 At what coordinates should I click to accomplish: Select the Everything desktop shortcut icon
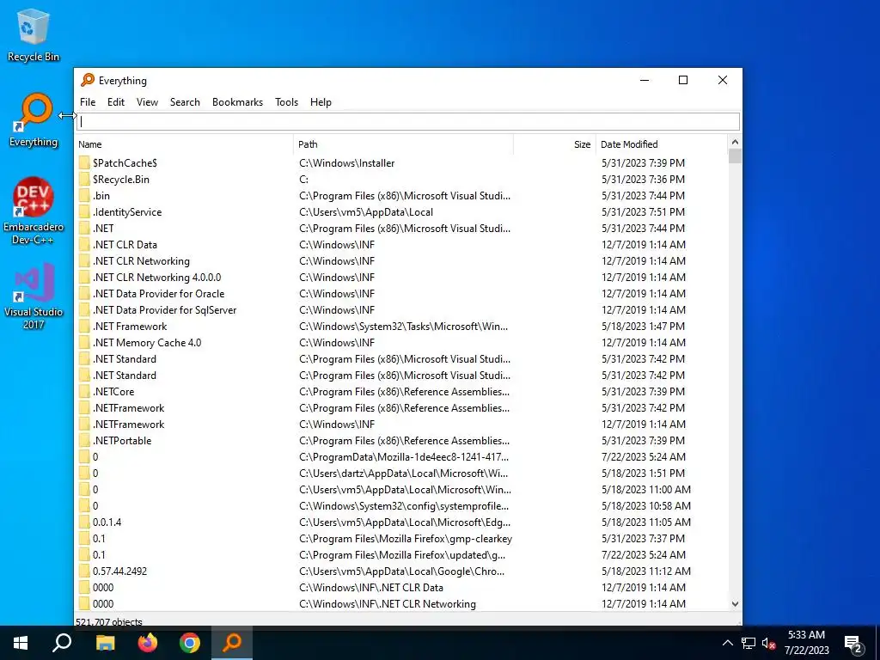34,120
